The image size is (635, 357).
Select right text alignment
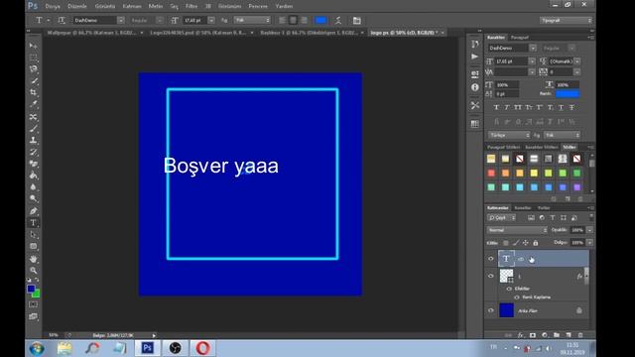click(305, 20)
